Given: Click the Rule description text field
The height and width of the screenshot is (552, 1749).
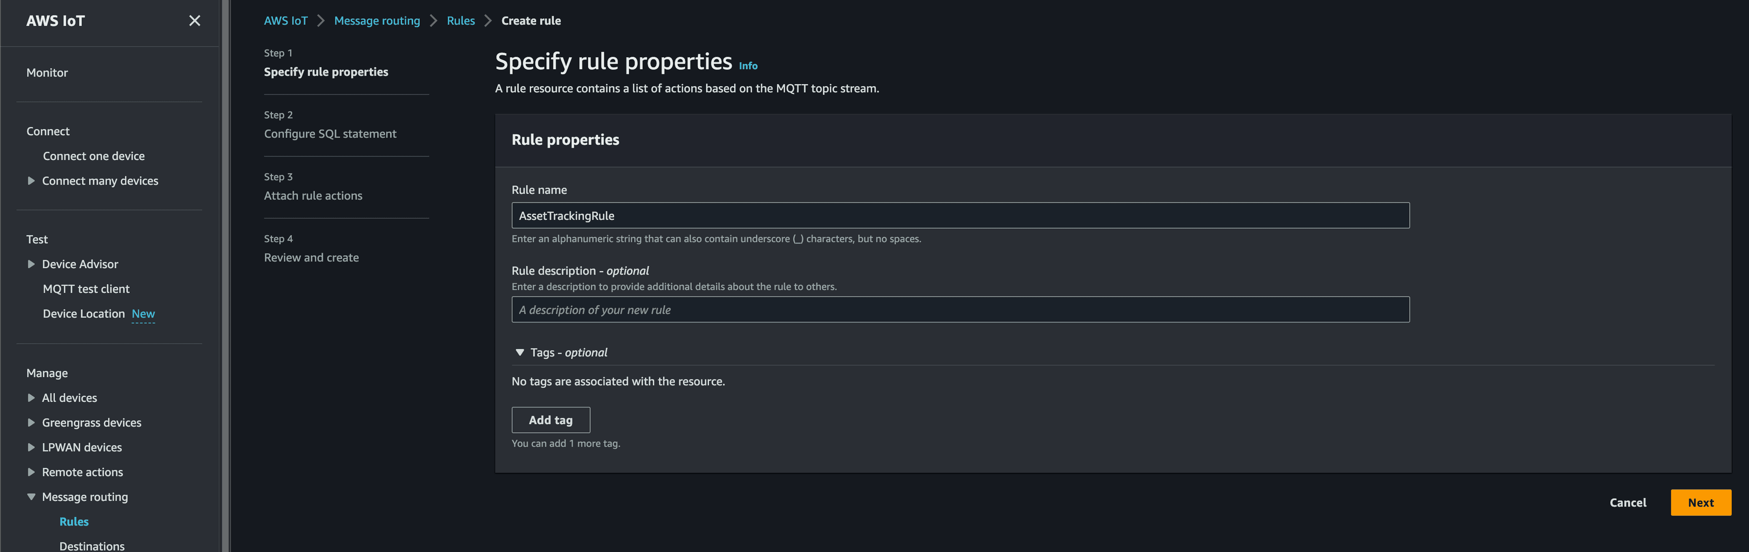Looking at the screenshot, I should click(x=960, y=310).
